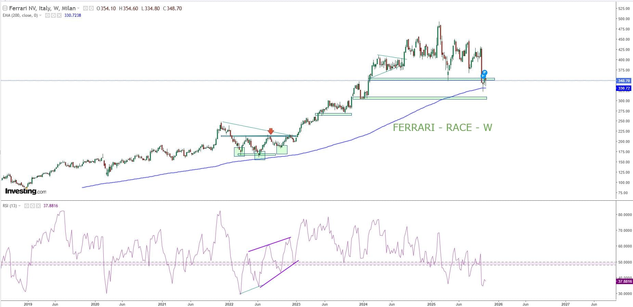
Task: Select the FERRARI - RACE - W text label
Action: (x=442, y=128)
